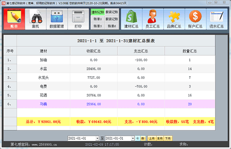Open 账户汇总 dollar coin icon
The image size is (231, 149).
(x=196, y=19)
